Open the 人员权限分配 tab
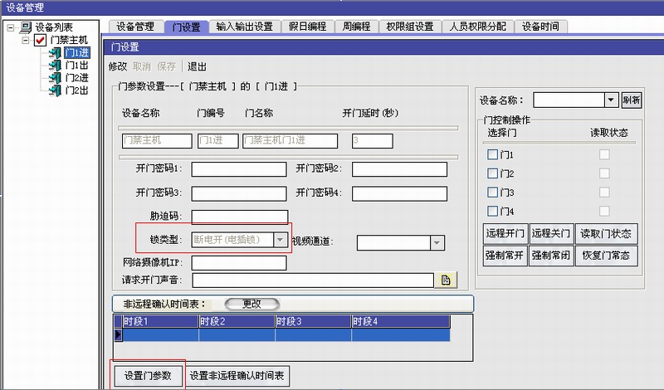The width and height of the screenshot is (664, 390). [x=477, y=27]
